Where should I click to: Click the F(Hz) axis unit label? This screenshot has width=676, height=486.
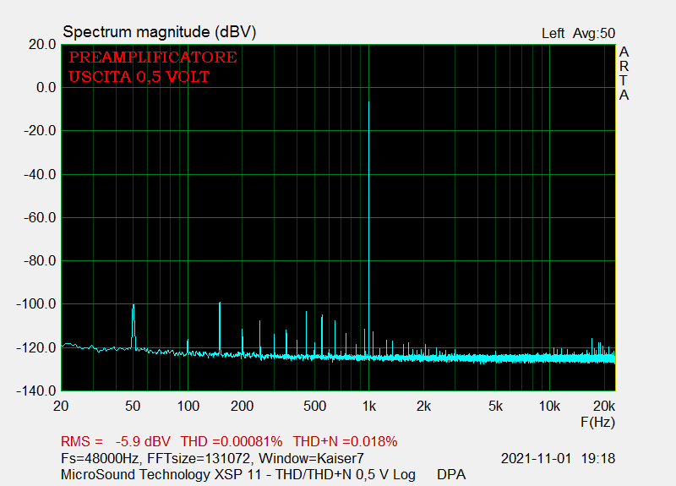tap(597, 422)
